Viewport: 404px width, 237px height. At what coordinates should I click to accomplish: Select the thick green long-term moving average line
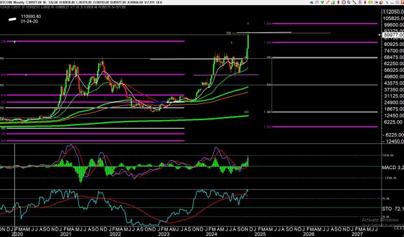[123, 121]
